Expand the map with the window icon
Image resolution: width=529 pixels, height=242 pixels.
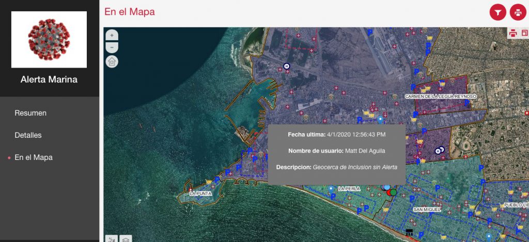click(525, 33)
